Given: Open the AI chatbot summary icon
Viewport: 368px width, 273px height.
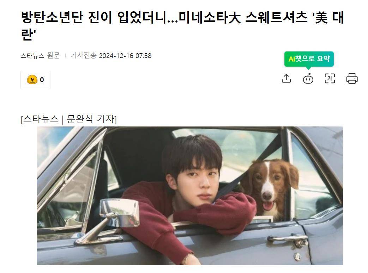Looking at the screenshot, I should coord(308,79).
